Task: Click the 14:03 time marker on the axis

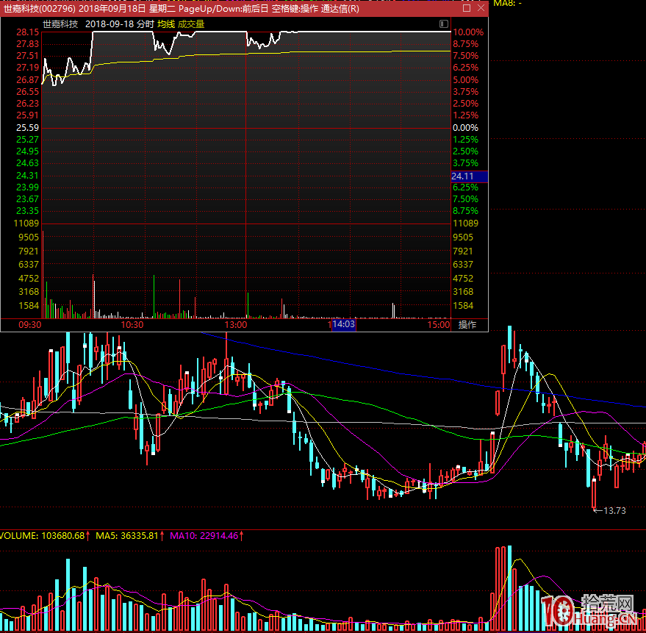Action: (344, 324)
